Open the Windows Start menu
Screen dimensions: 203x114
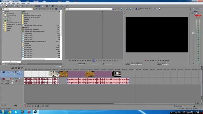click(x=3, y=112)
